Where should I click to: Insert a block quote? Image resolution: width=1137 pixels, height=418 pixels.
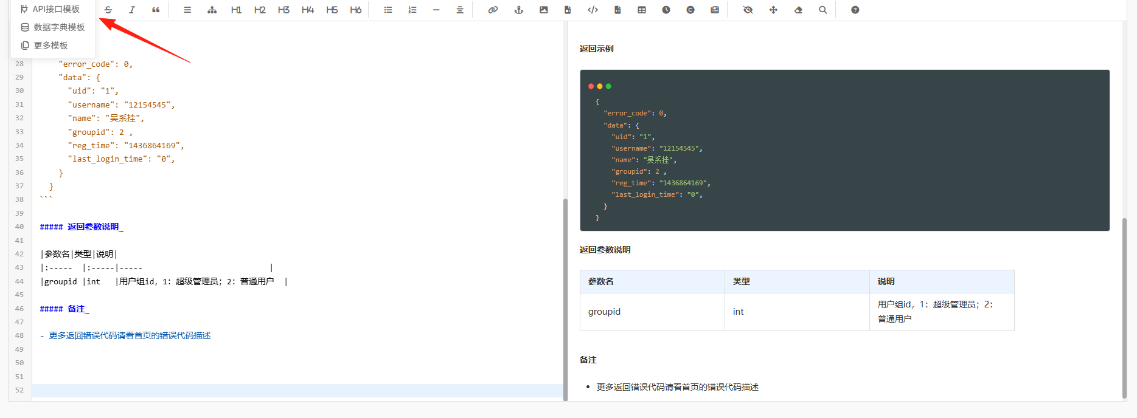click(156, 10)
